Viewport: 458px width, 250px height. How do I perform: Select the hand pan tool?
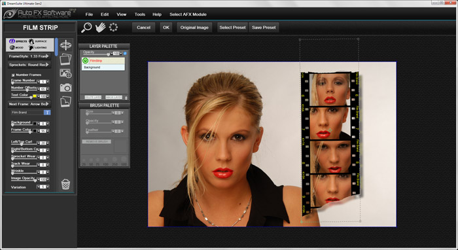101,27
